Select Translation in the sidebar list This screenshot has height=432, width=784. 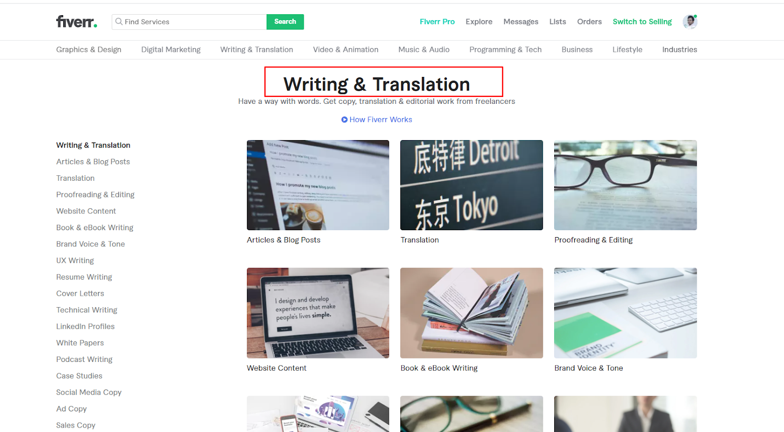pos(75,178)
